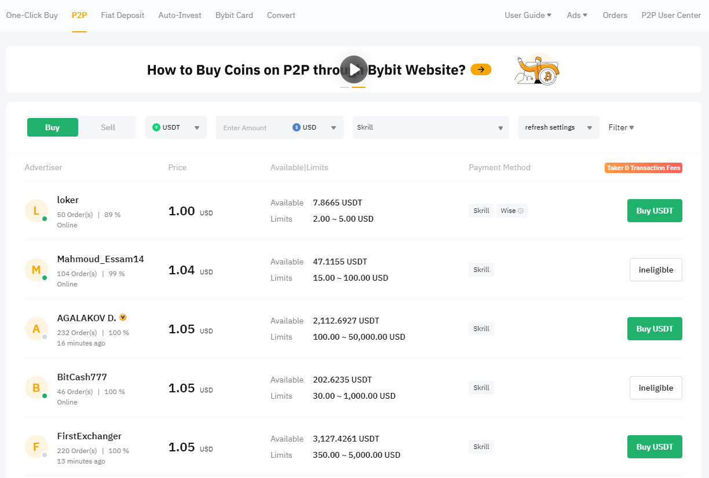Expand the Ads menu
The height and width of the screenshot is (478, 709).
click(x=577, y=15)
